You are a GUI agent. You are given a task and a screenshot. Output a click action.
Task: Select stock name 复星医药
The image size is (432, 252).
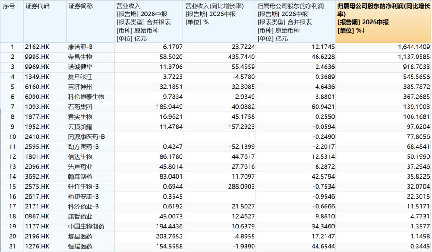(x=80, y=236)
